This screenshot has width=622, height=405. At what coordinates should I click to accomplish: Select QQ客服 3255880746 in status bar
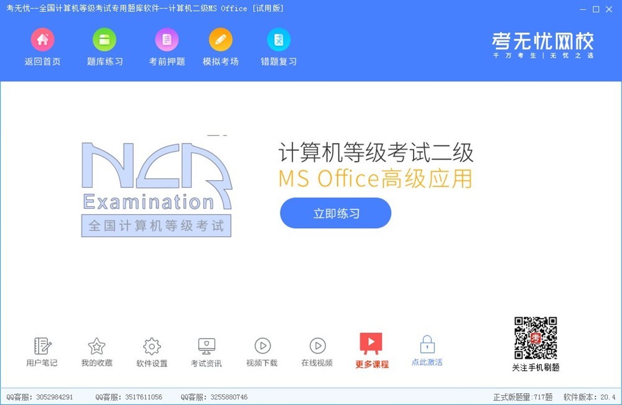tap(214, 397)
